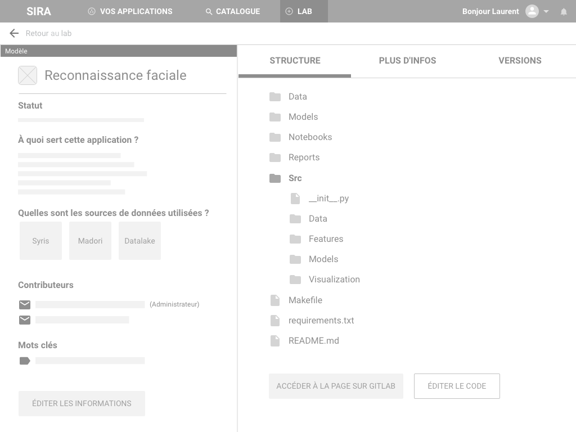Click the Reconnaissance faciale title
576x432 pixels.
coord(115,75)
